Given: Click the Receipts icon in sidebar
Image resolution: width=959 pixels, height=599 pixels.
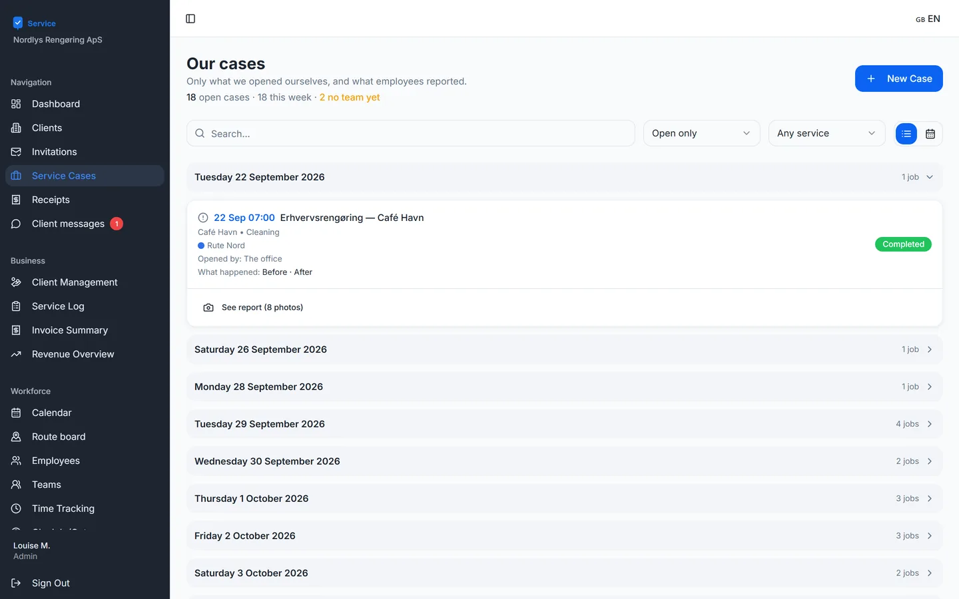Looking at the screenshot, I should [x=16, y=200].
